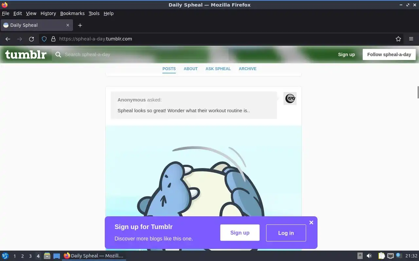Open the sunglasses avatar icon
419x261 pixels.
coord(290,98)
